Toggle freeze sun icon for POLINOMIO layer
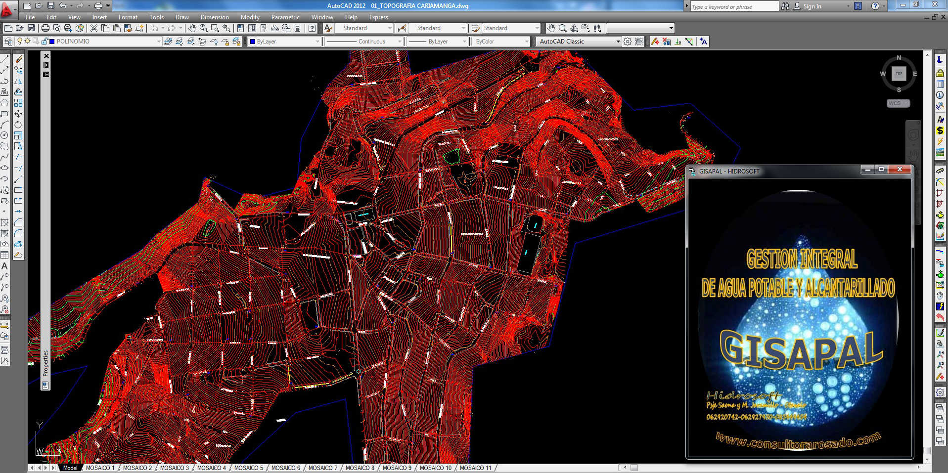This screenshot has width=948, height=473. point(28,42)
